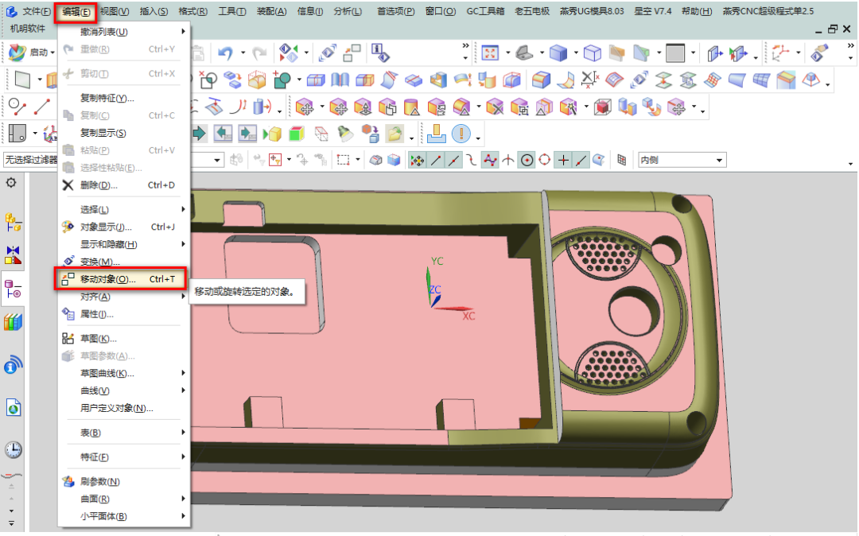Toggle the Enable Snap Point button

(x=417, y=160)
